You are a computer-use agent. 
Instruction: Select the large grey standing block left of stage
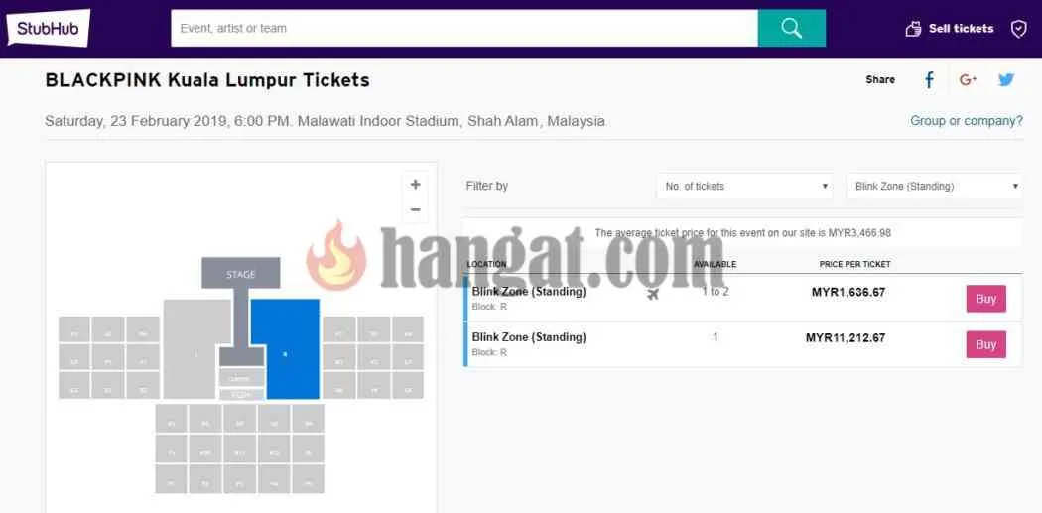coord(196,349)
